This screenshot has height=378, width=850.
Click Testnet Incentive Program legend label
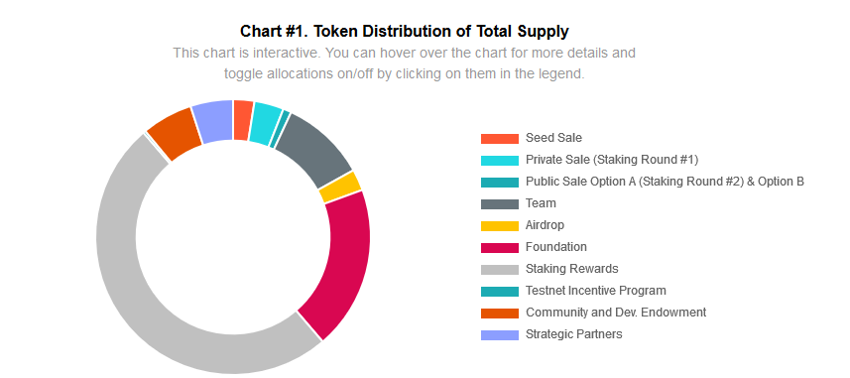click(x=595, y=291)
